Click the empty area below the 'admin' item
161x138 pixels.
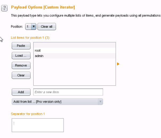click(x=75, y=72)
